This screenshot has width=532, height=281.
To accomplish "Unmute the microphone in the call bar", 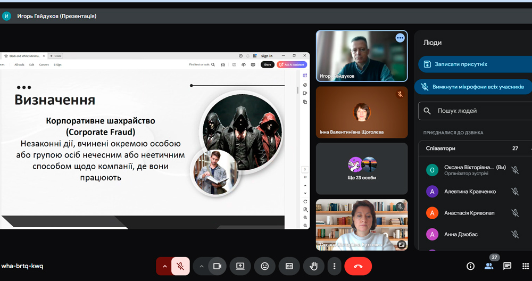I will [180, 266].
